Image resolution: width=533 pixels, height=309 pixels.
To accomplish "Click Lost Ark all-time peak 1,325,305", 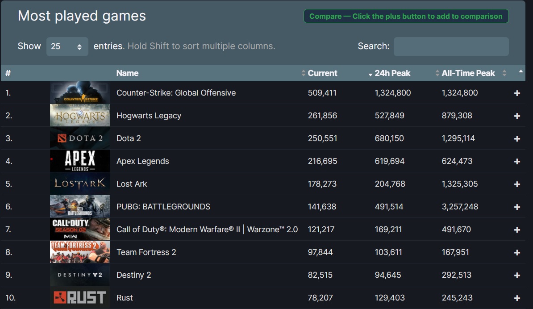I will [x=460, y=184].
